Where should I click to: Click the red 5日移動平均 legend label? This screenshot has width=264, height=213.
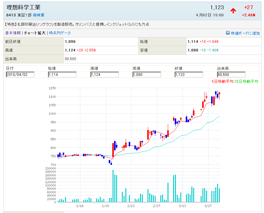[x=222, y=82]
